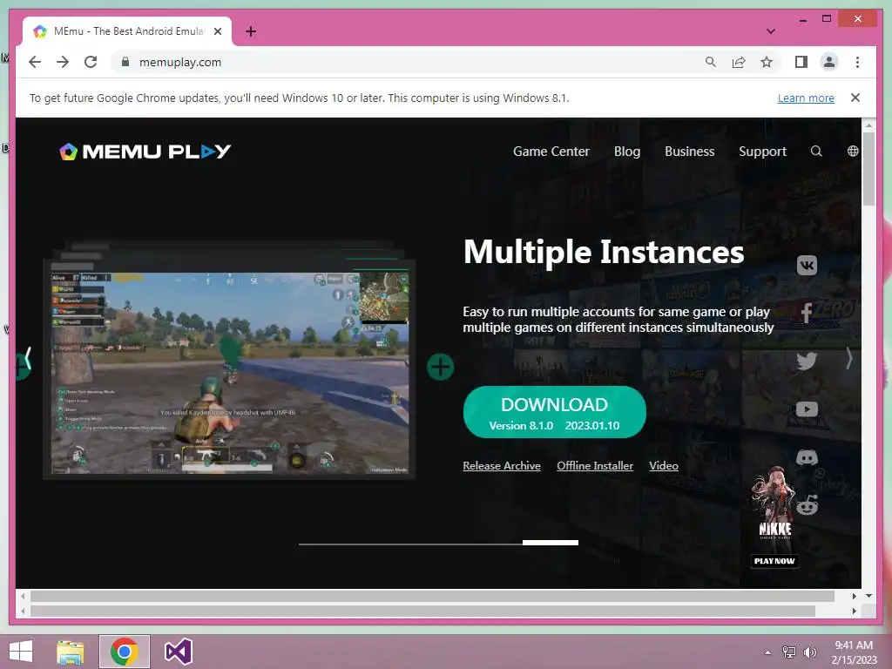Show hidden system tray icons
Viewport: 892px width, 669px height.
pyautogui.click(x=768, y=652)
